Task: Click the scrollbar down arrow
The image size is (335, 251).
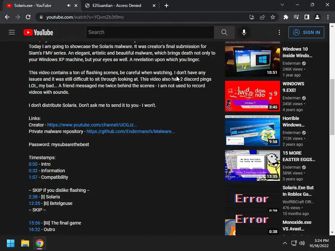Action: click(x=332, y=232)
